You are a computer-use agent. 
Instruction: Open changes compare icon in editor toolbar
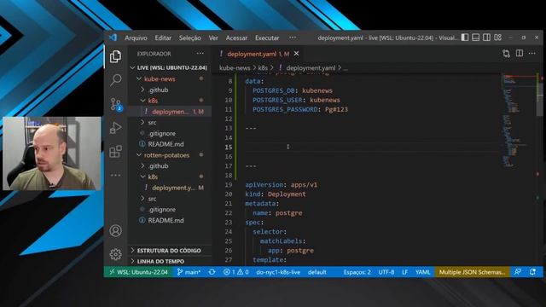(x=506, y=54)
